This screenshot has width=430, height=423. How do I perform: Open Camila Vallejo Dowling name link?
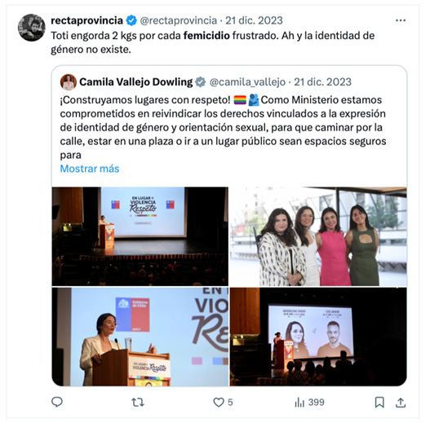(136, 82)
